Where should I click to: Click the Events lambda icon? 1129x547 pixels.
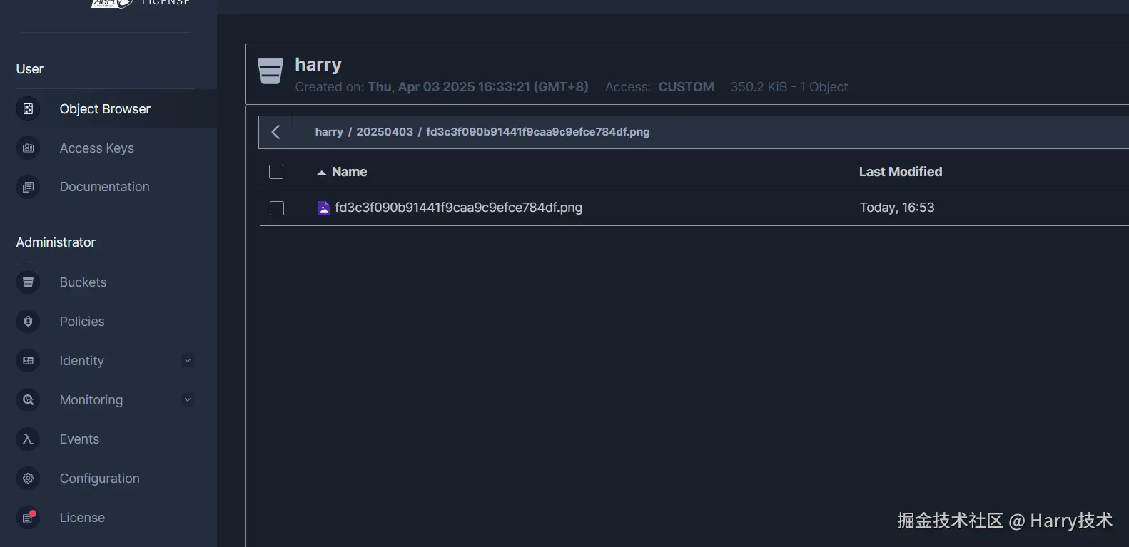tap(28, 439)
